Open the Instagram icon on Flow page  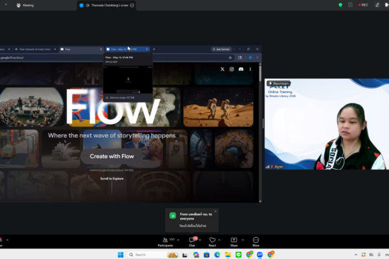[231, 69]
